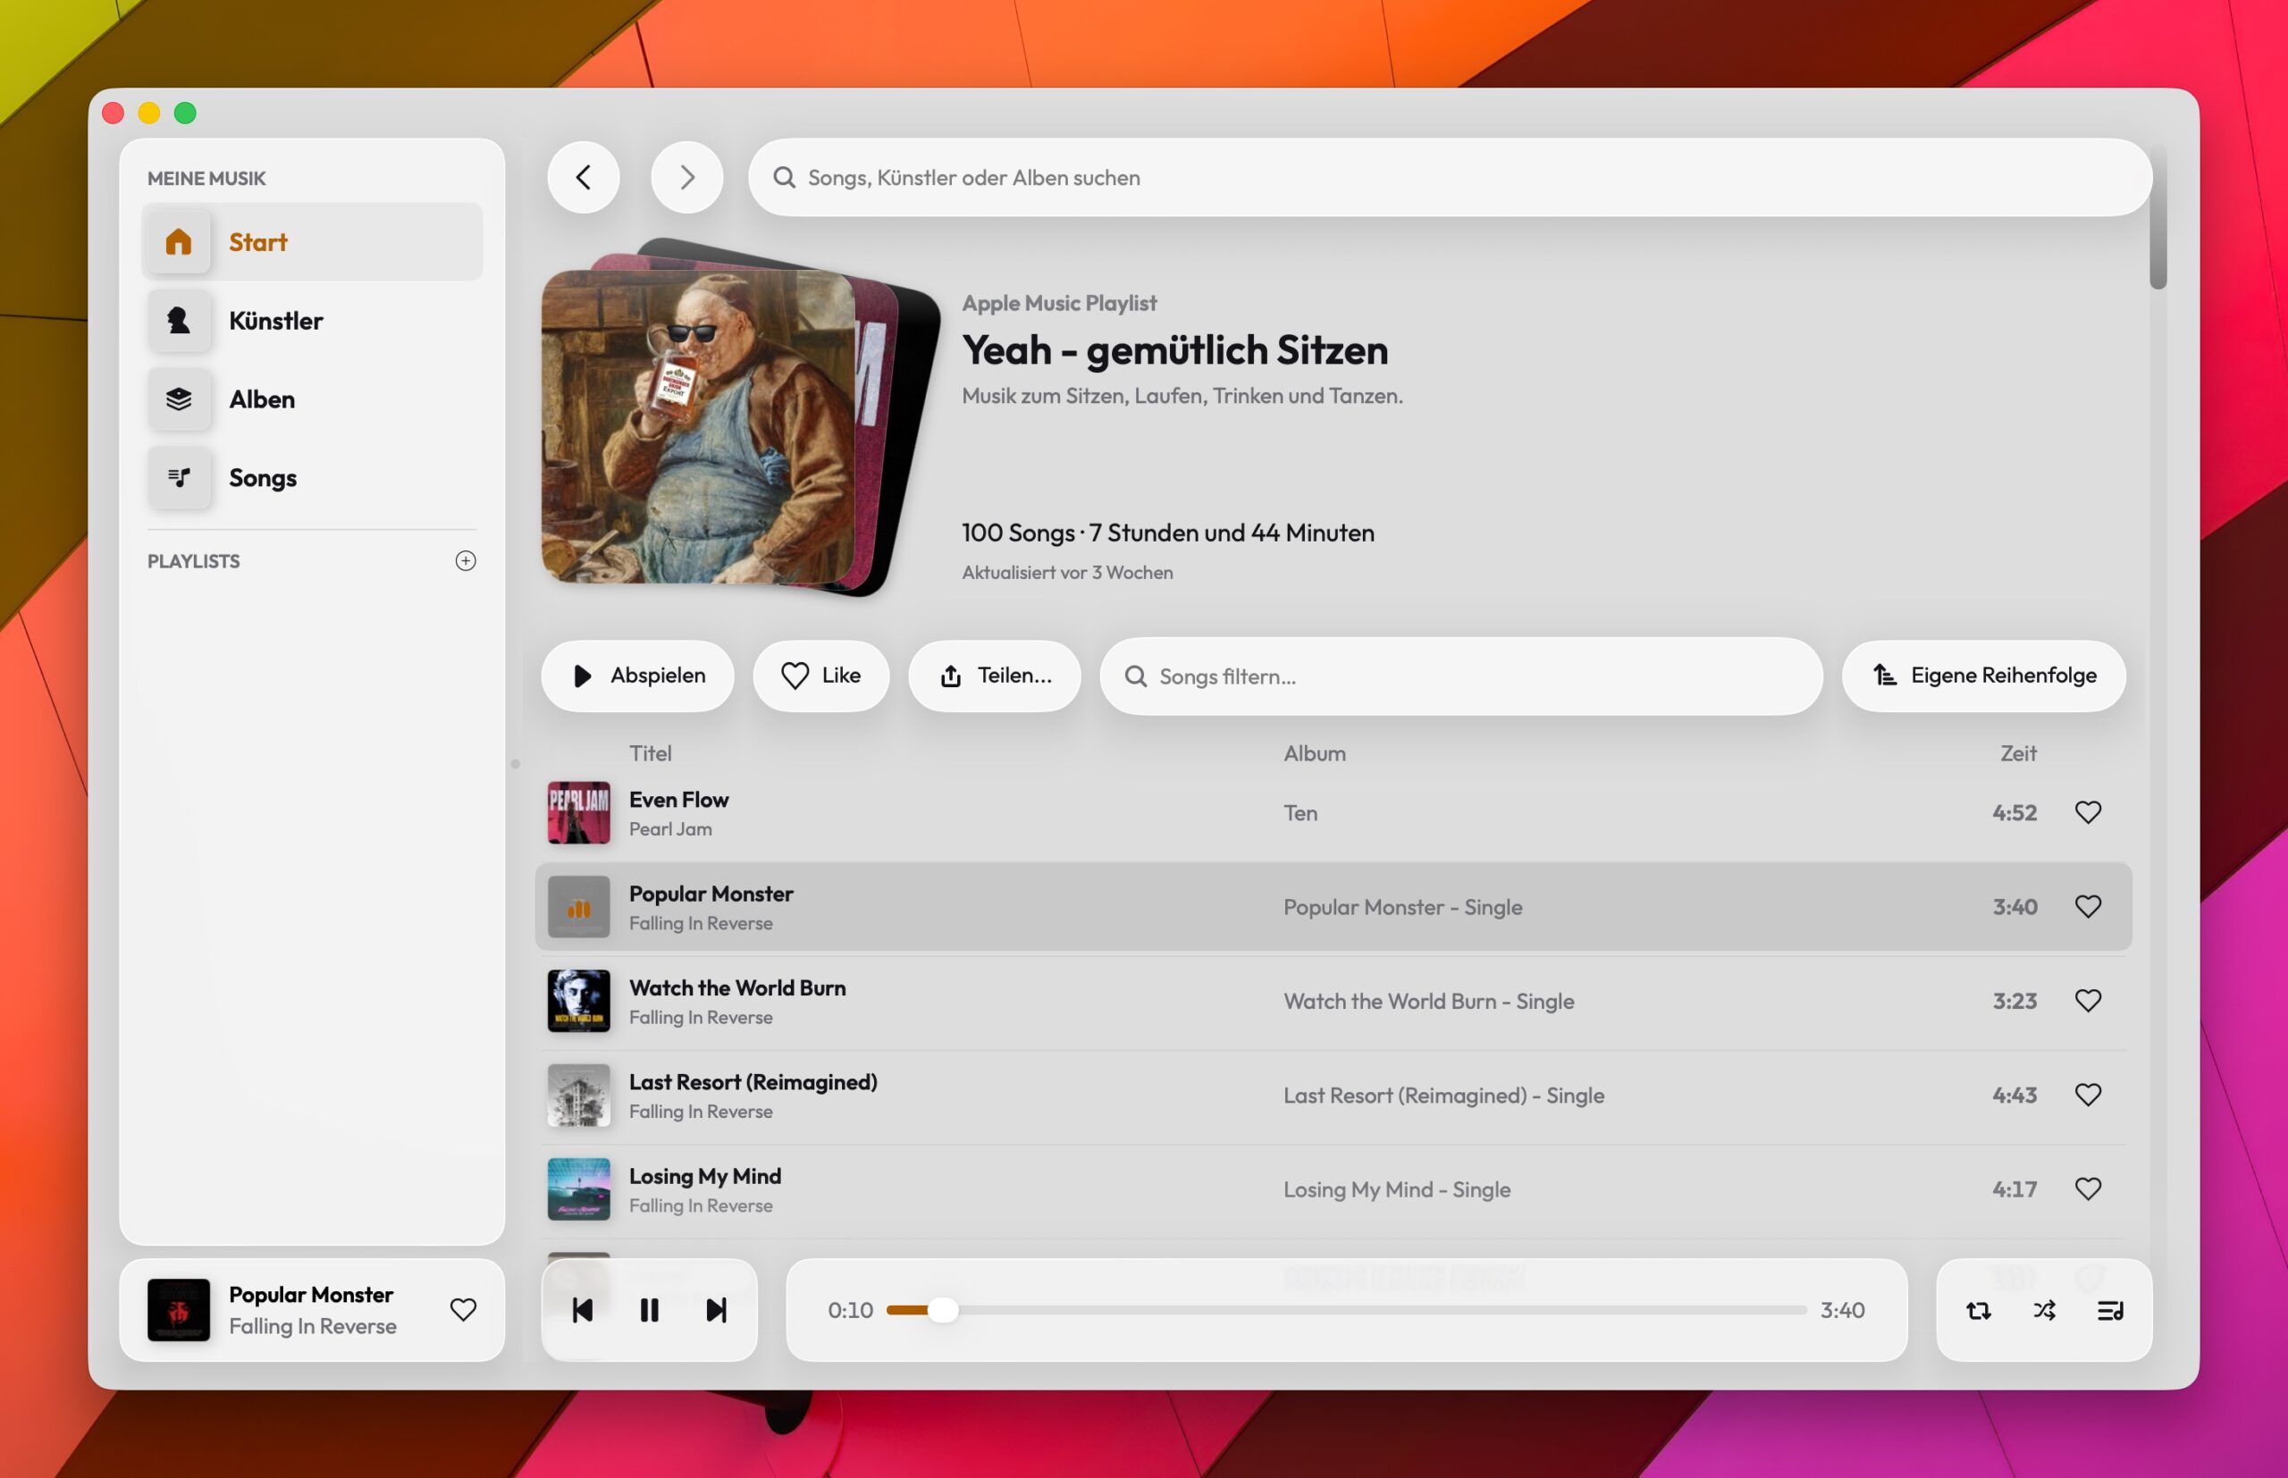Click the playlist Like button
Image resolution: width=2288 pixels, height=1478 pixels.
click(820, 676)
